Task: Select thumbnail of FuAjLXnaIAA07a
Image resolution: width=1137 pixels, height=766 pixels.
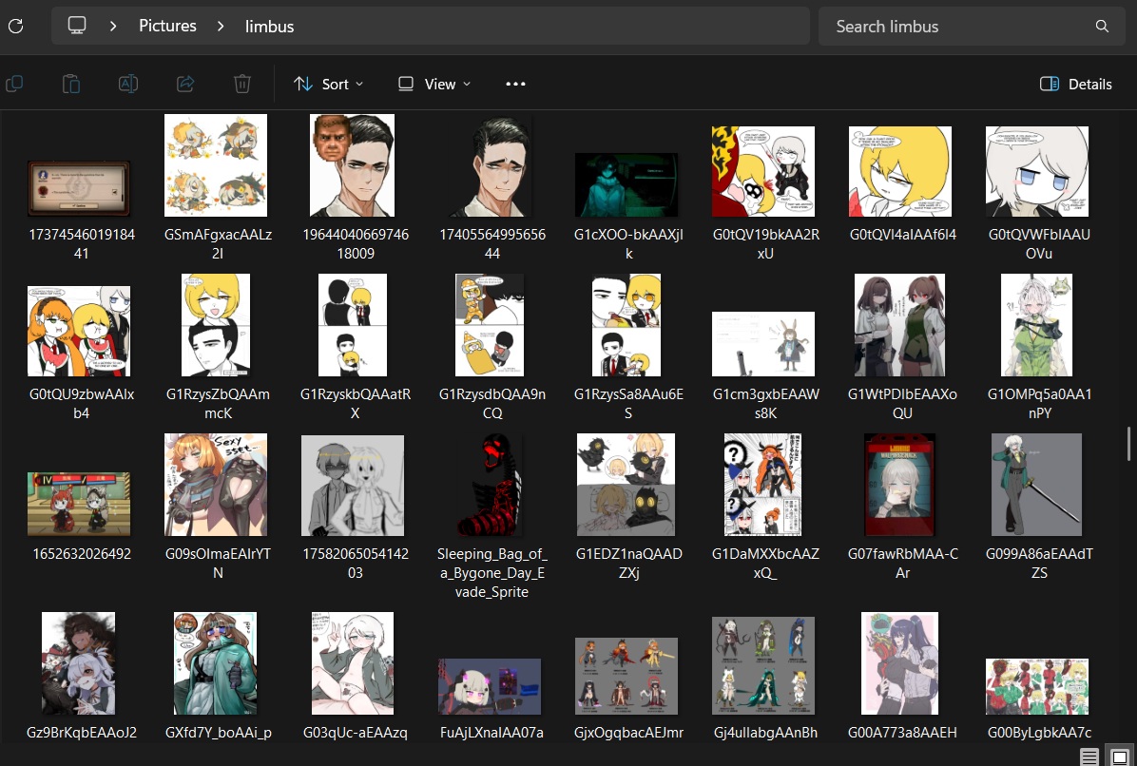Action: 490,686
